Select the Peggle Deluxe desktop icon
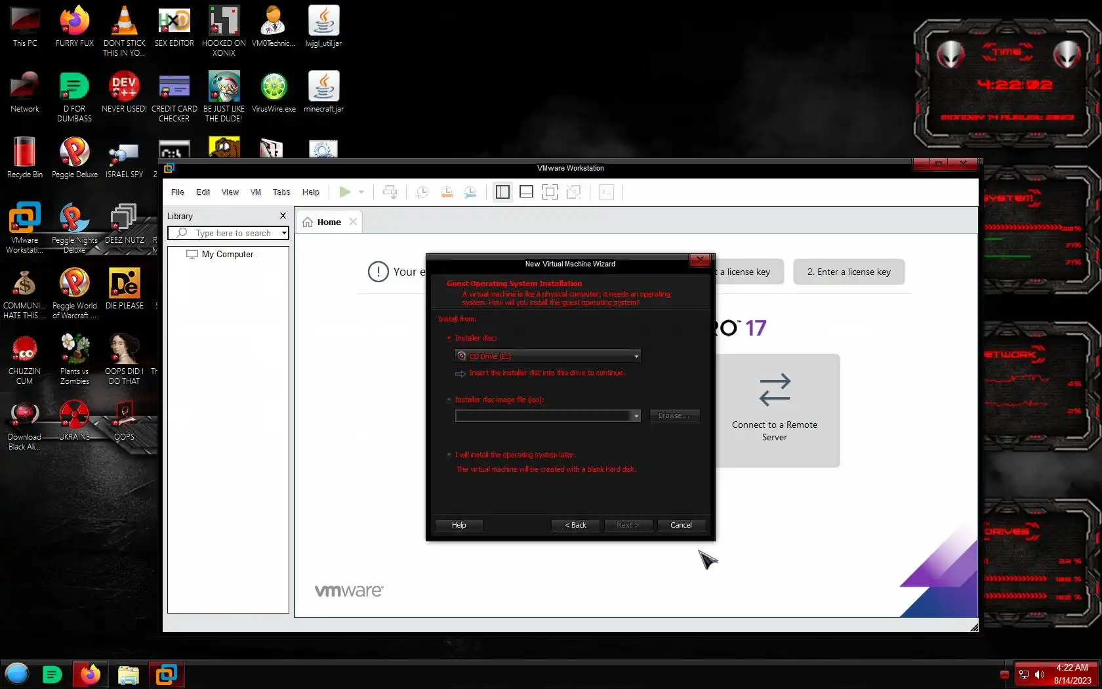 75,158
